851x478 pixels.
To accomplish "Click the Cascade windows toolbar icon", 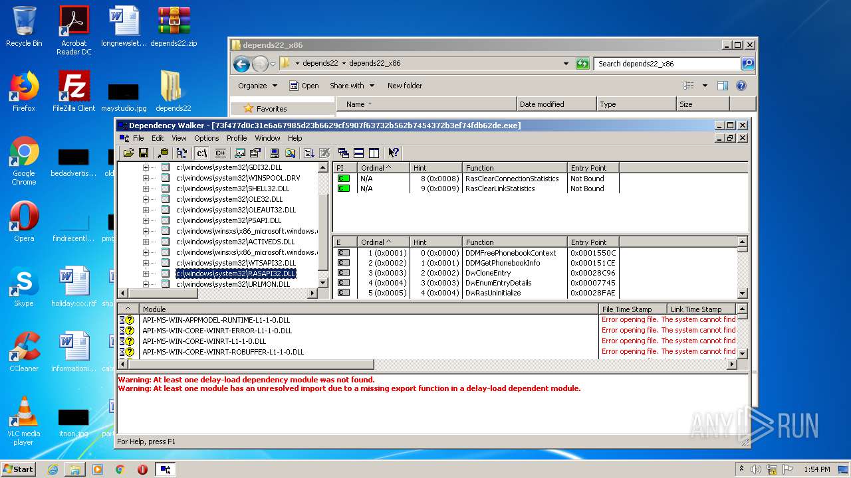I will pos(344,153).
